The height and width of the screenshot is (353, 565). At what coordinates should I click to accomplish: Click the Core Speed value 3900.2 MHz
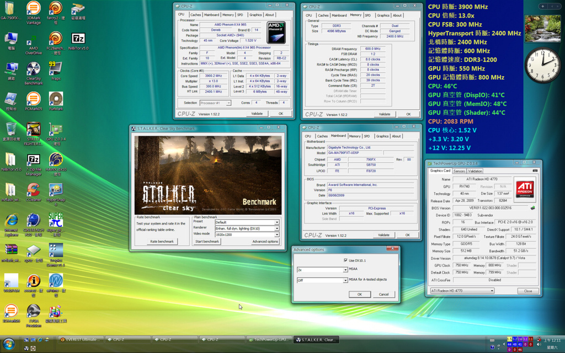click(214, 76)
